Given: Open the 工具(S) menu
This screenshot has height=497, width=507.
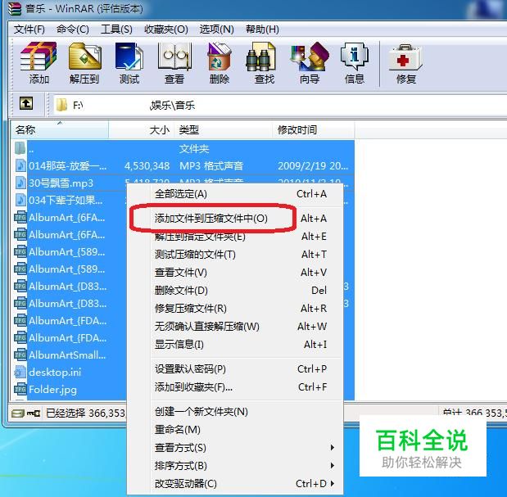Looking at the screenshot, I should coord(116,29).
